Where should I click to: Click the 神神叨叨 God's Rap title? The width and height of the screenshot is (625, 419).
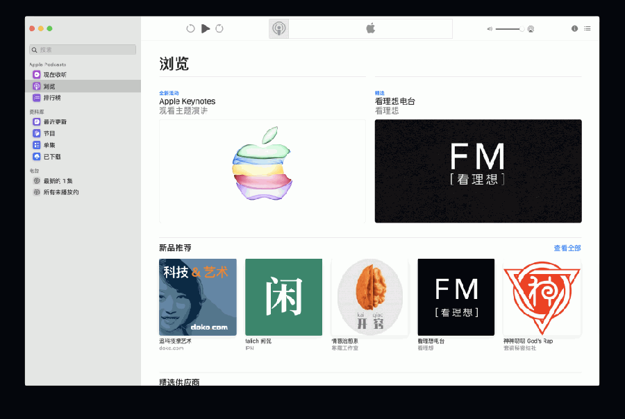[x=528, y=341]
